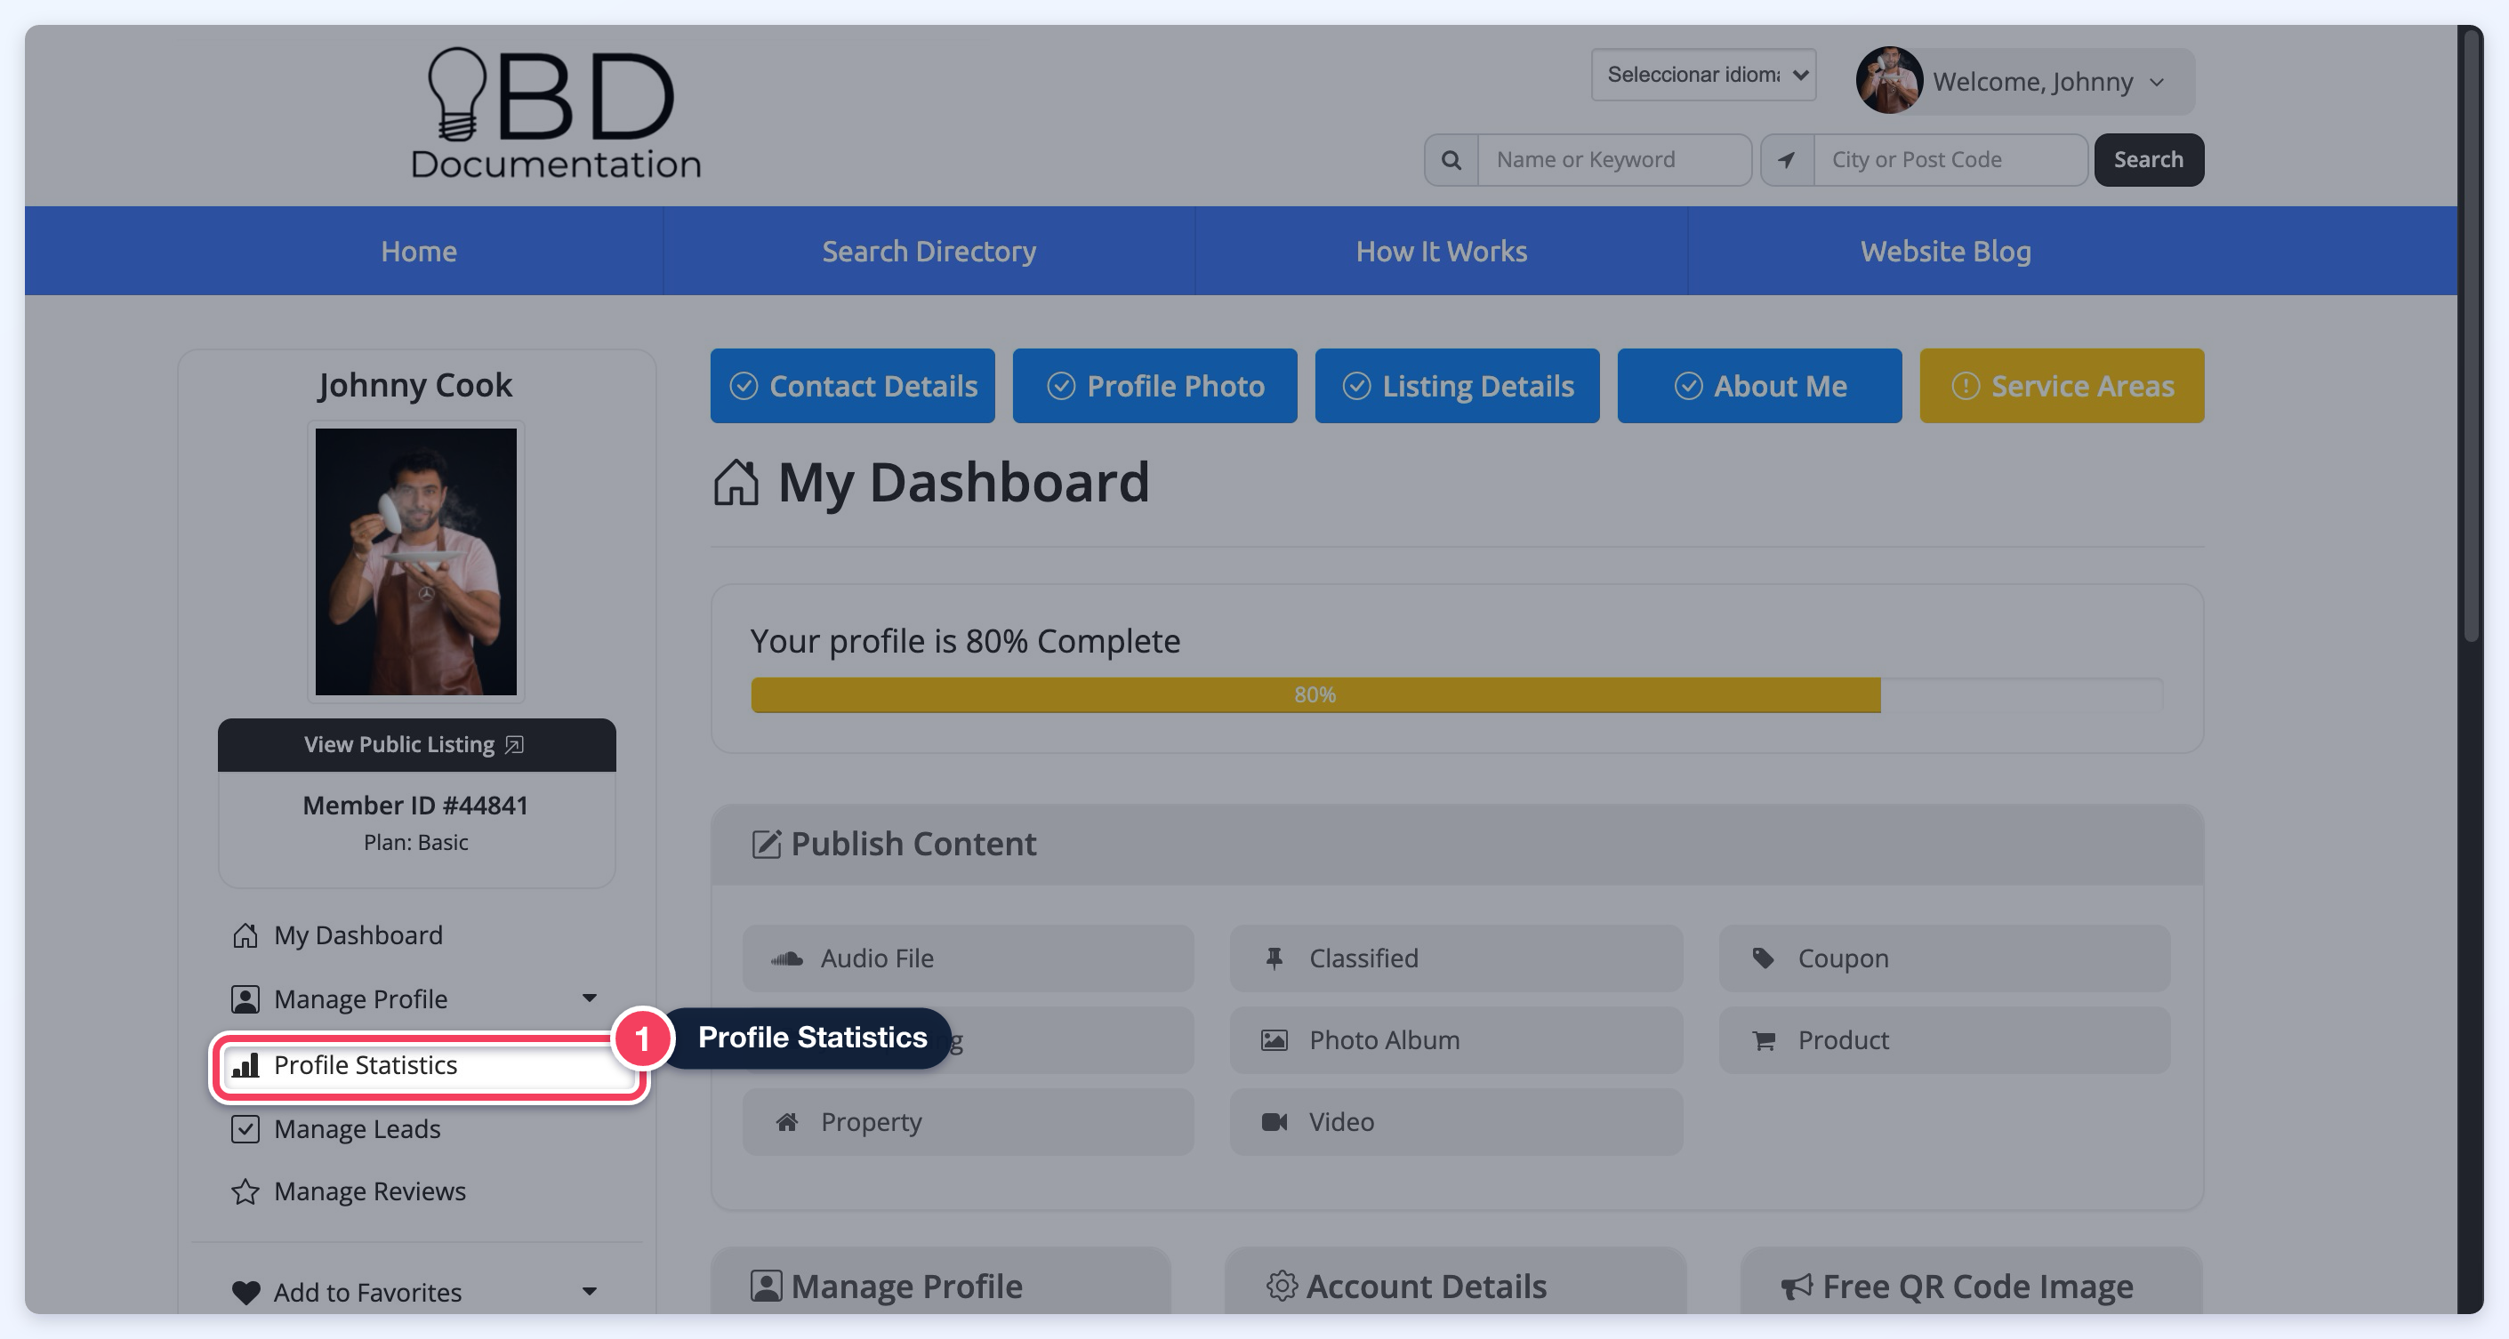The image size is (2509, 1339).
Task: Open the Welcome, Johnny user menu
Action: (x=2025, y=82)
